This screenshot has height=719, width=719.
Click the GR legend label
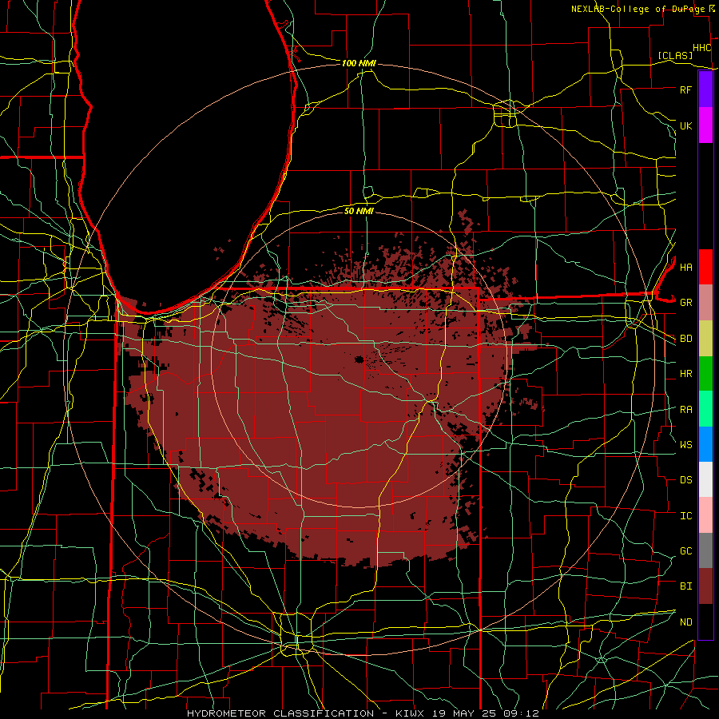coord(685,303)
